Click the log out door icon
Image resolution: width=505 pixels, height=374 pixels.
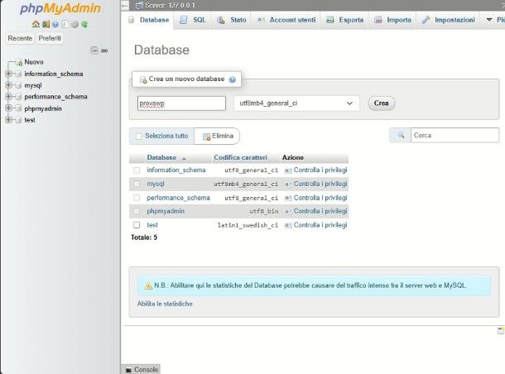pyautogui.click(x=46, y=24)
